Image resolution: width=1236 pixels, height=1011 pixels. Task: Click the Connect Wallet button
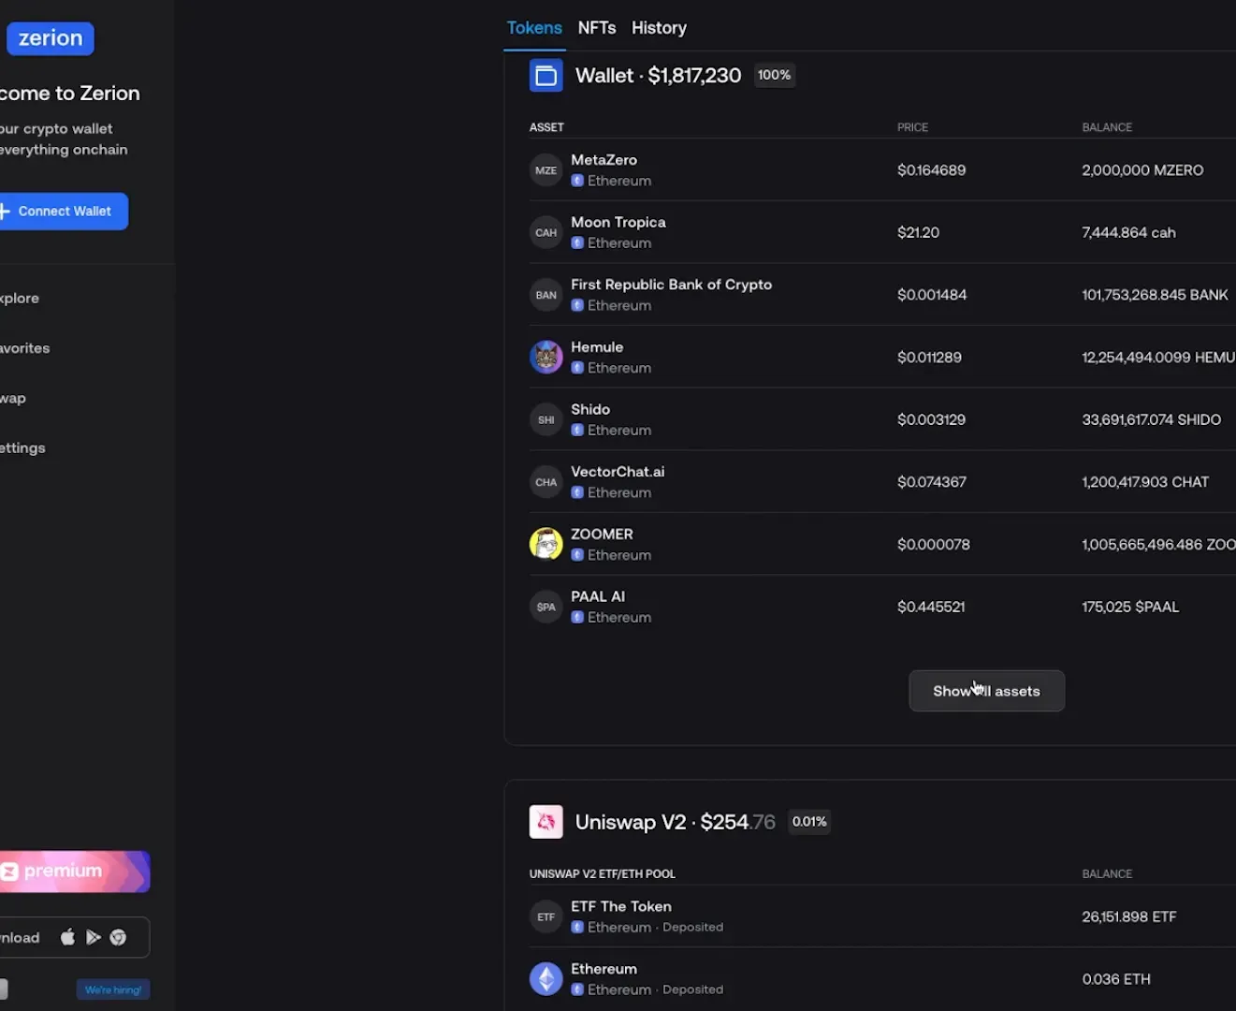[63, 212]
